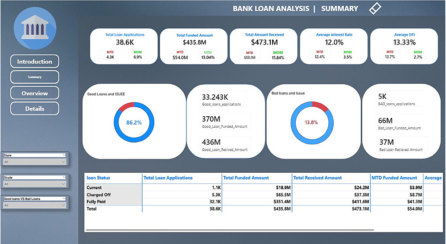This screenshot has height=244, width=446.
Task: Click the 33.243K Good_loans_applications value
Action: (x=215, y=97)
